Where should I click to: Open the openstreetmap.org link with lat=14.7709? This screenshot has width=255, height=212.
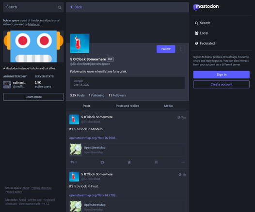click(93, 195)
